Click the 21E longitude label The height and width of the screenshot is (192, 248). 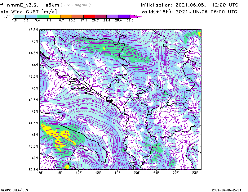coord(156,173)
